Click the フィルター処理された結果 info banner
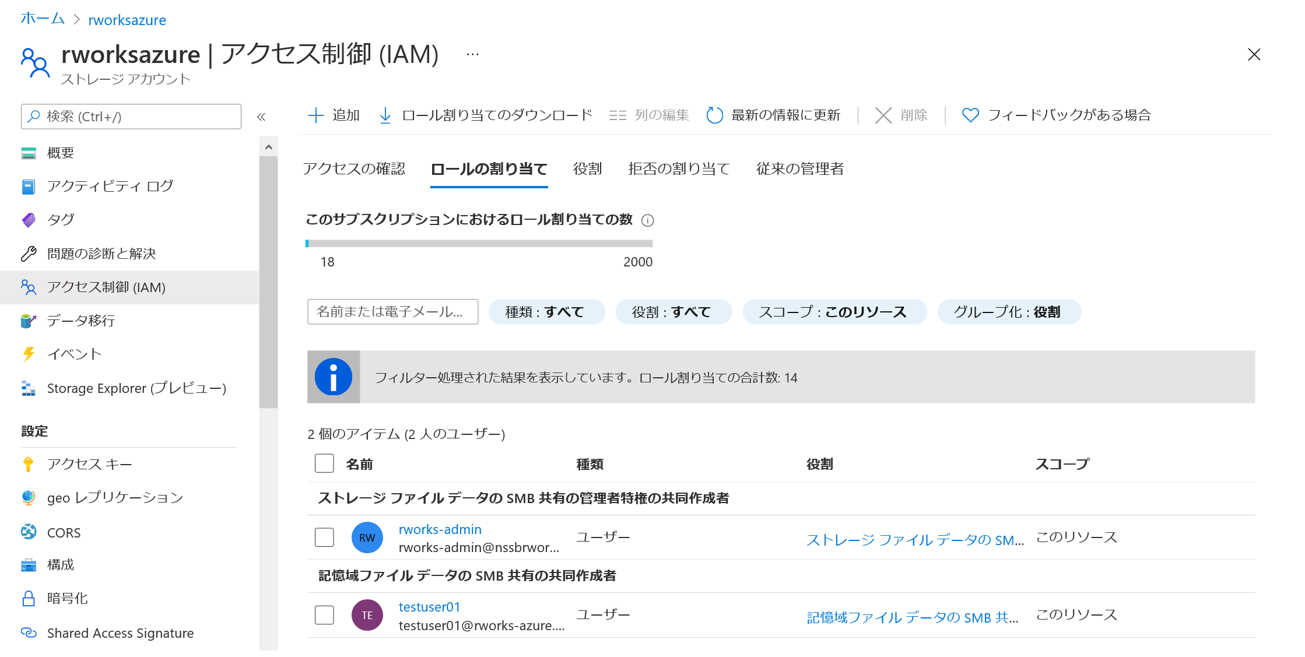The height and width of the screenshot is (657, 1305). click(781, 377)
